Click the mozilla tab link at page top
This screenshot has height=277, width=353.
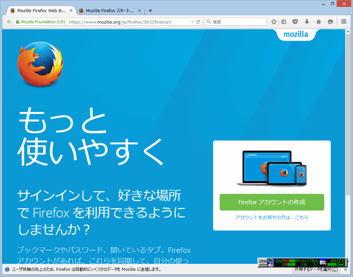click(296, 35)
